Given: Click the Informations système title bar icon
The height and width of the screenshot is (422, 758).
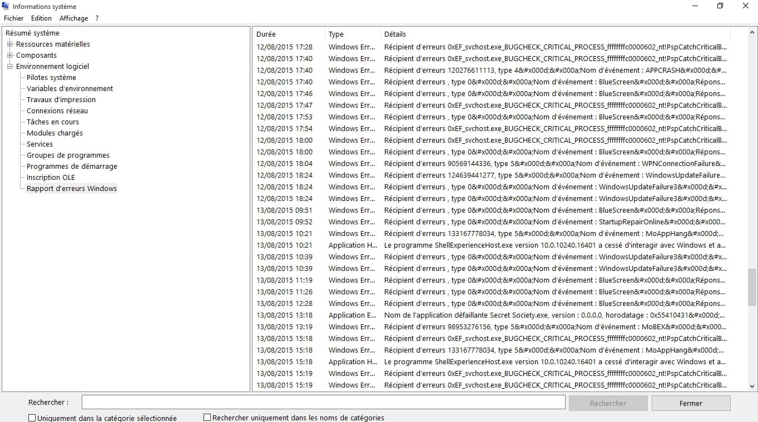Looking at the screenshot, I should click(6, 6).
